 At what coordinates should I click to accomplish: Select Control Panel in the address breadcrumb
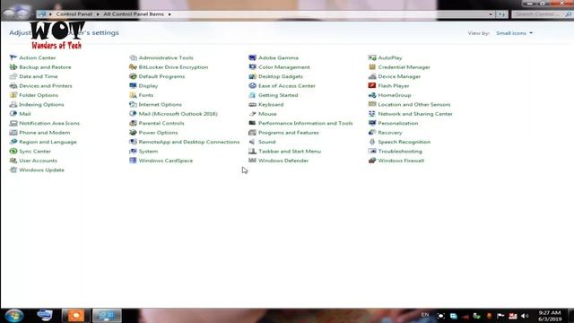74,14
